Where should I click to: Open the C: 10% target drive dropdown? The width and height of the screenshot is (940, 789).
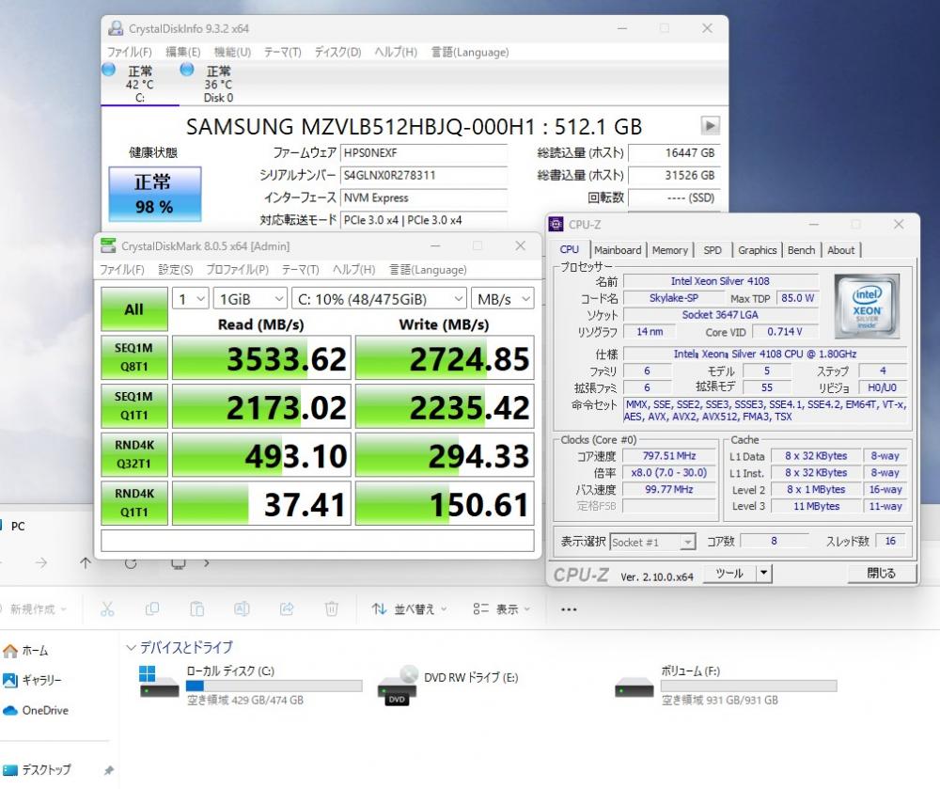click(x=379, y=298)
